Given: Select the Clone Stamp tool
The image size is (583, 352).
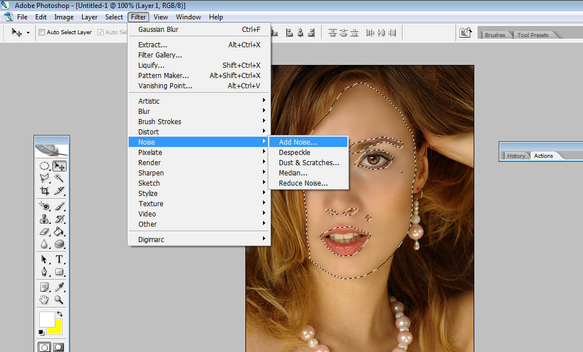Looking at the screenshot, I should click(44, 219).
